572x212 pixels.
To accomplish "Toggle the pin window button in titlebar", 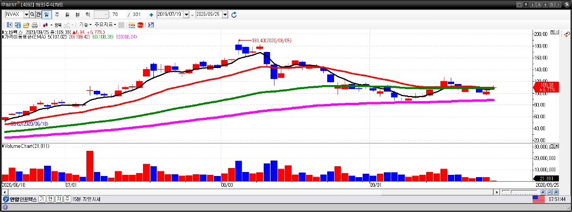I will click(526, 5).
